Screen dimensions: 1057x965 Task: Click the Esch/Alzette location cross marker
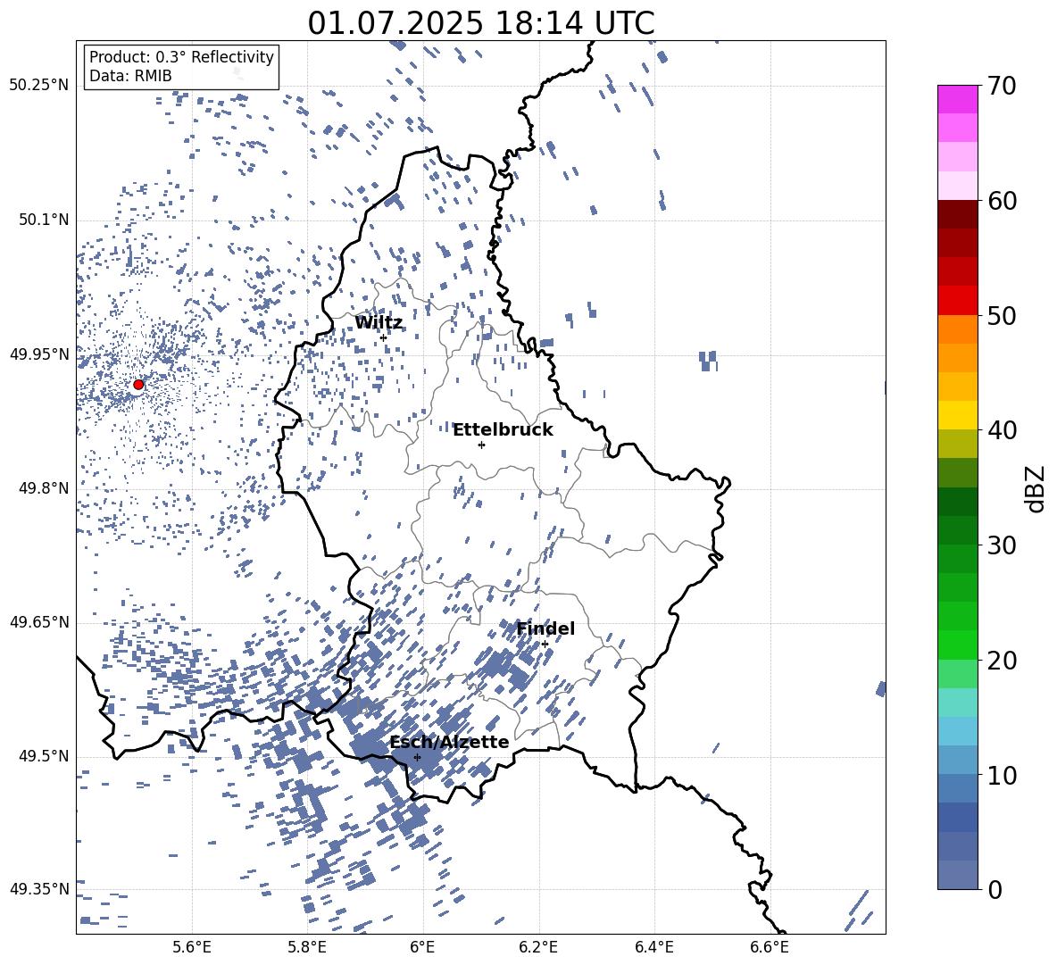417,757
